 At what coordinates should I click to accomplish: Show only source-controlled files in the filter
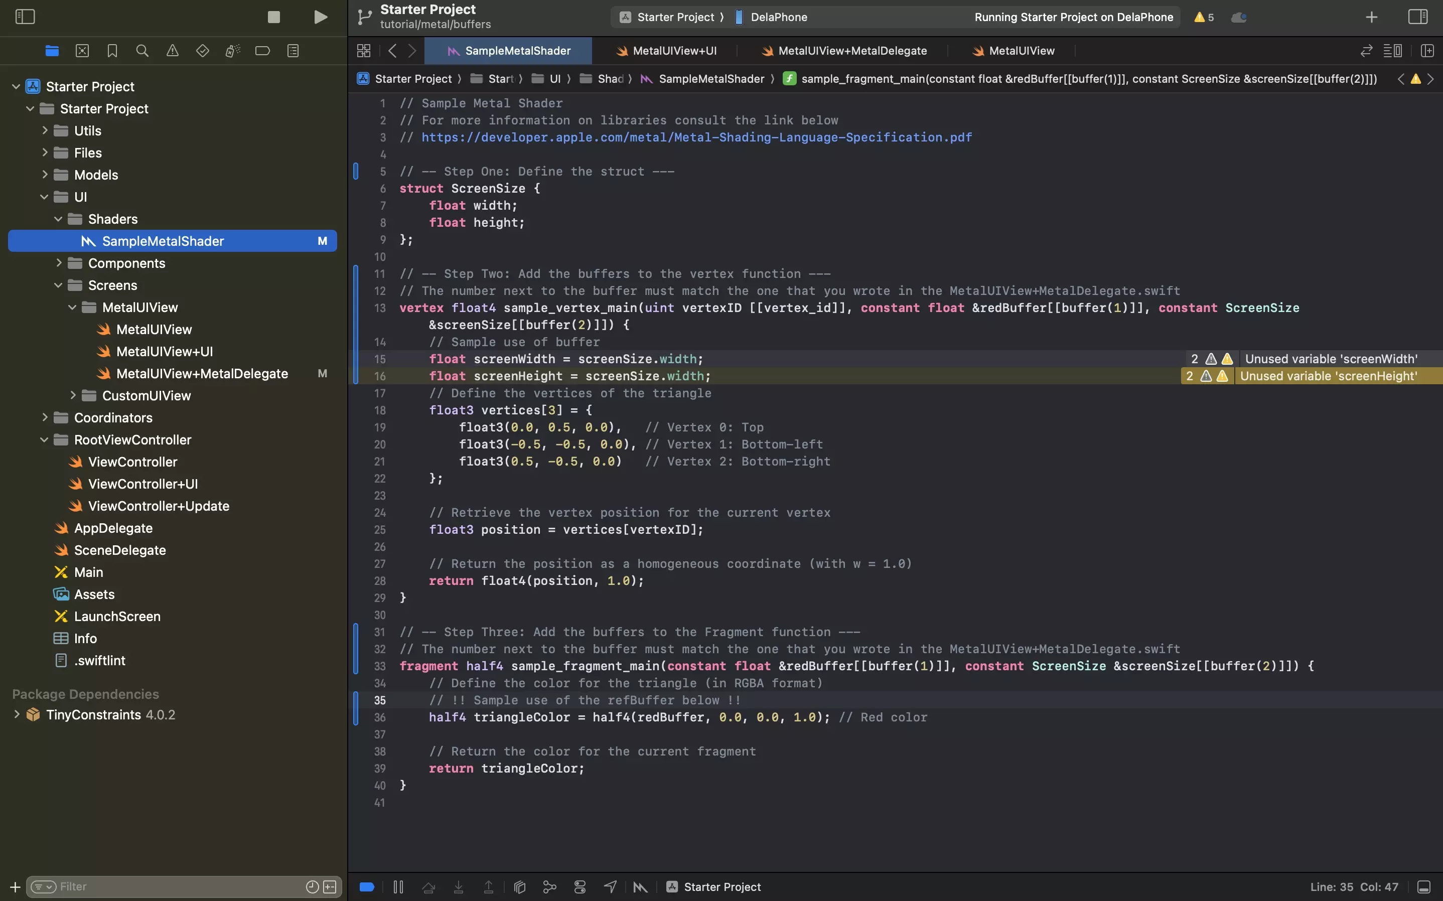[330, 886]
